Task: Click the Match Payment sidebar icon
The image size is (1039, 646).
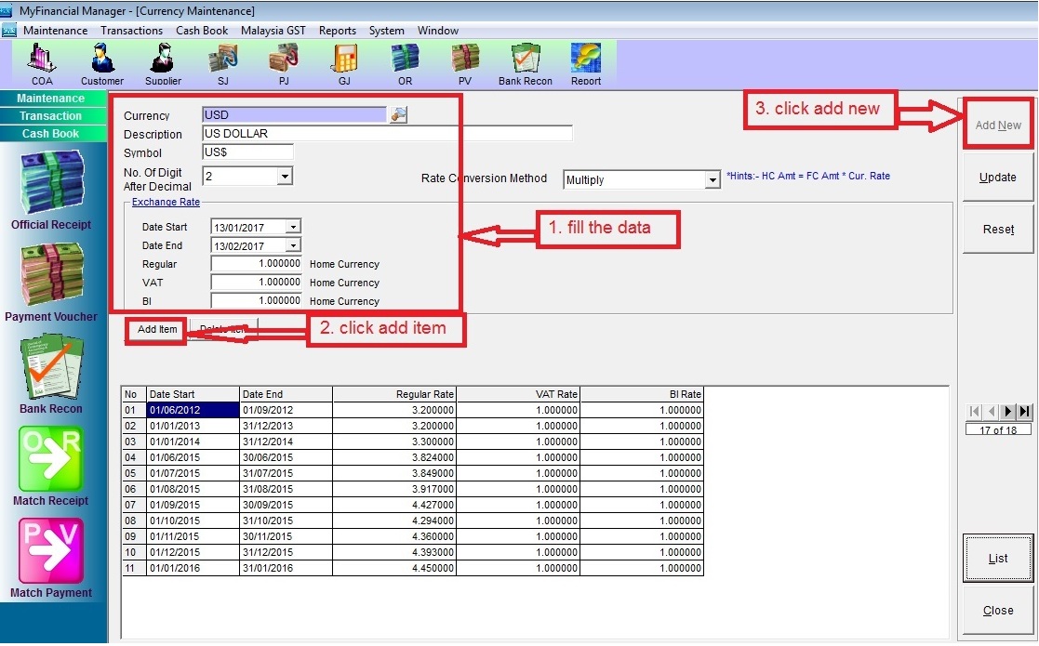Action: (51, 557)
